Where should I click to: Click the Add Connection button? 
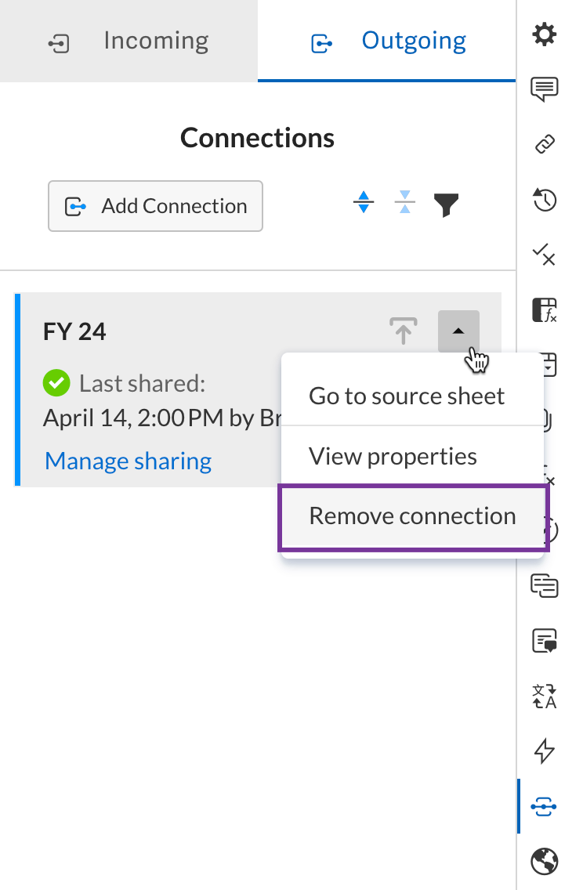(155, 206)
